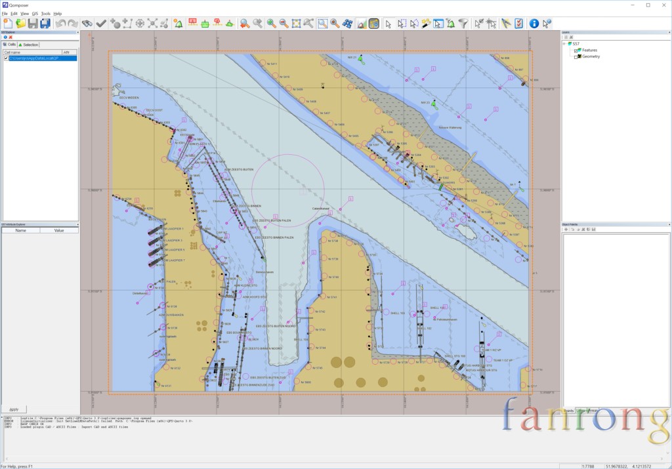
Task: Click the Cell name column header
Action: click(33, 52)
